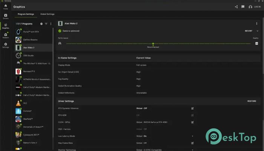The image size is (264, 151).
Task: Select Alan Wake 2 in programs list
Action: coord(33,48)
